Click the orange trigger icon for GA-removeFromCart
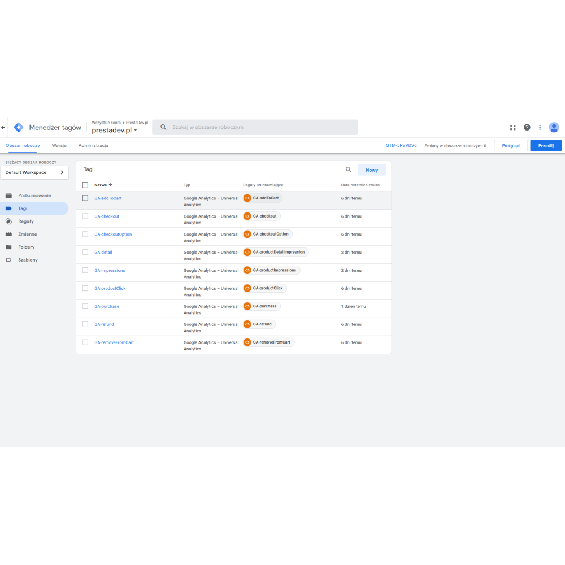The image size is (565, 565). [247, 342]
